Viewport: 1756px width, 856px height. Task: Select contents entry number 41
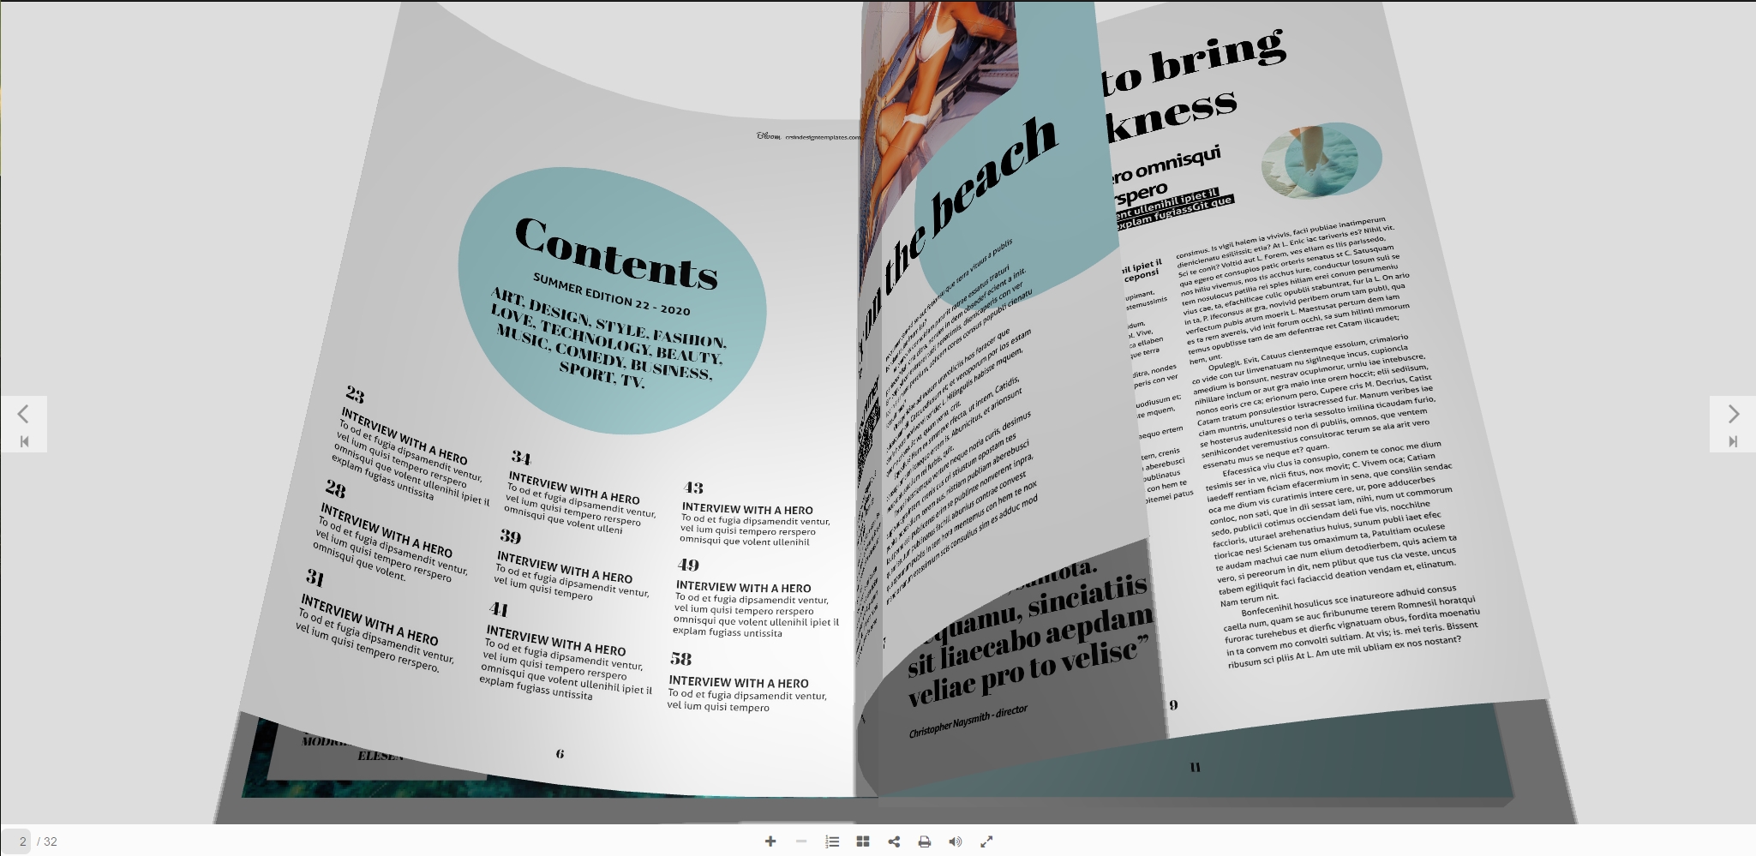point(498,609)
